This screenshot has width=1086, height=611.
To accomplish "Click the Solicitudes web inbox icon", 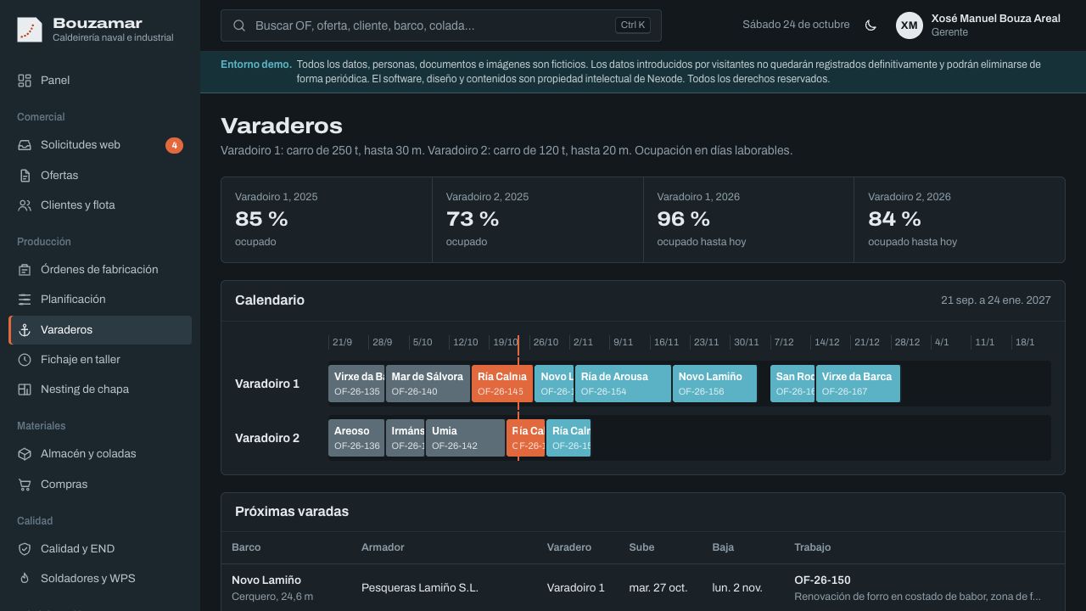I will [25, 145].
